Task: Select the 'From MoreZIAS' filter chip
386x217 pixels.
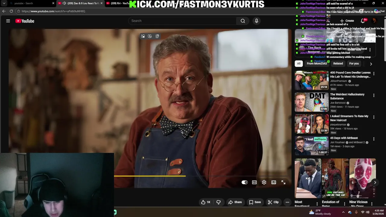Action: 317,64
